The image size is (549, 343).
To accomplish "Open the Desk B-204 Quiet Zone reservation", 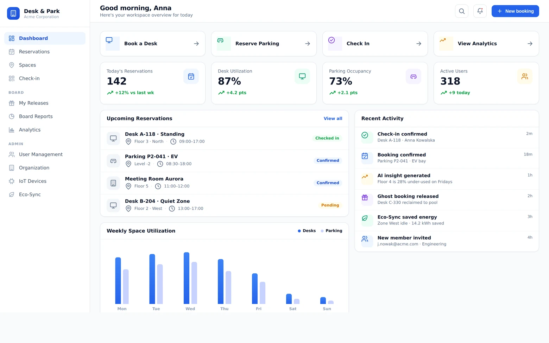I will pos(225,205).
